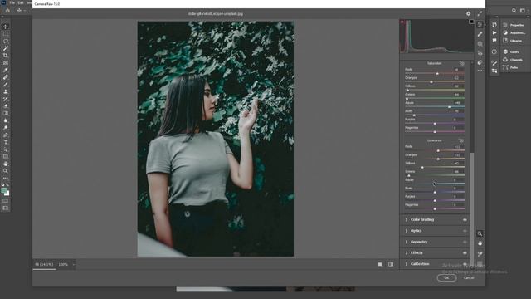Set zoom to Fit view

click(44, 265)
